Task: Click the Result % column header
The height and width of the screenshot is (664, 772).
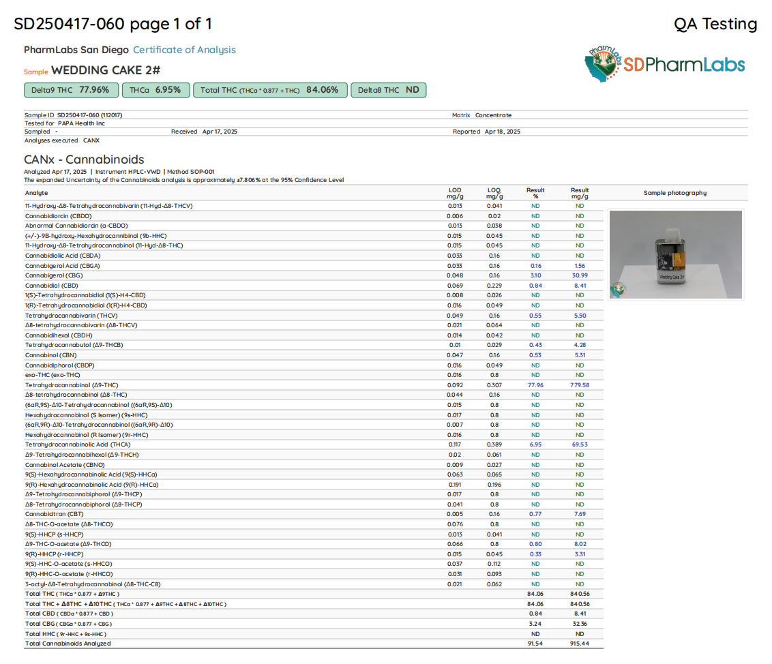Action: coord(535,194)
